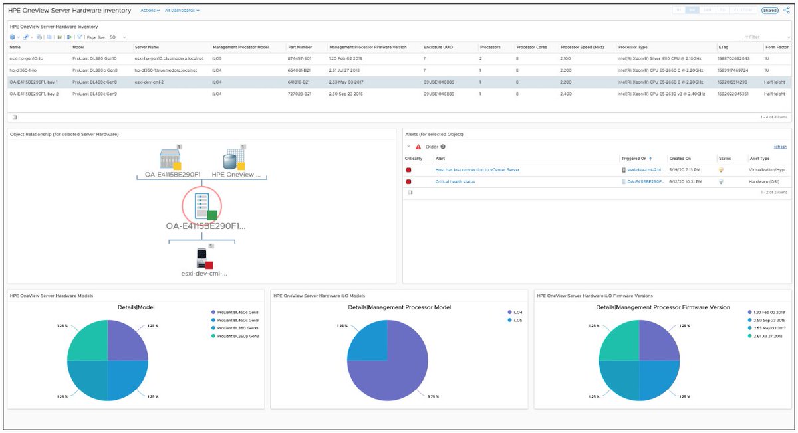Viewport: 798px width, 433px height.
Task: Click the red criticality icon for lost connection alert
Action: tap(408, 170)
